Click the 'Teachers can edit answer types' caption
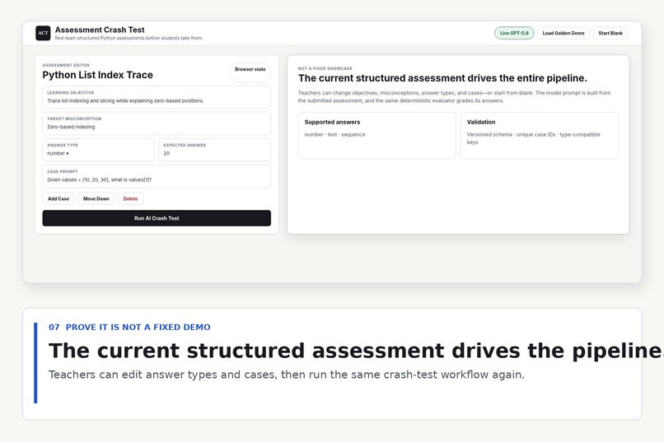Screen dimensions: 664x442 pos(286,375)
